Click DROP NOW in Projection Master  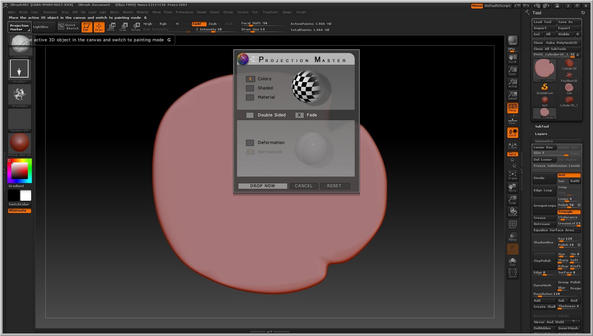(x=262, y=186)
